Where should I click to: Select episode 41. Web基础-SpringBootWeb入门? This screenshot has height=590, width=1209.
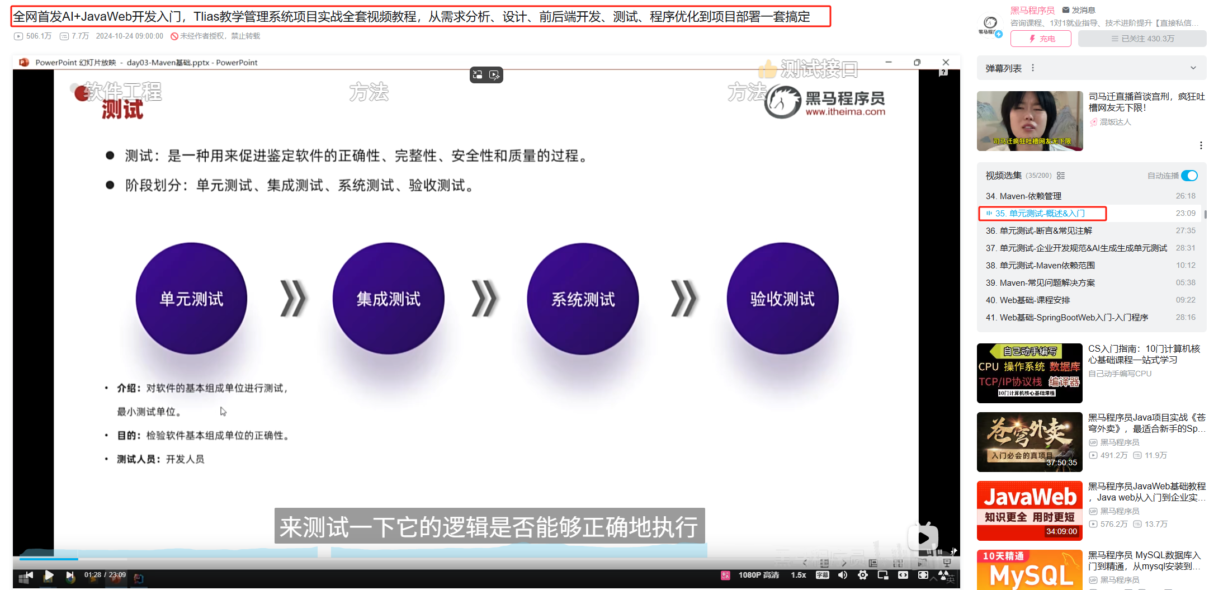pyautogui.click(x=1090, y=318)
